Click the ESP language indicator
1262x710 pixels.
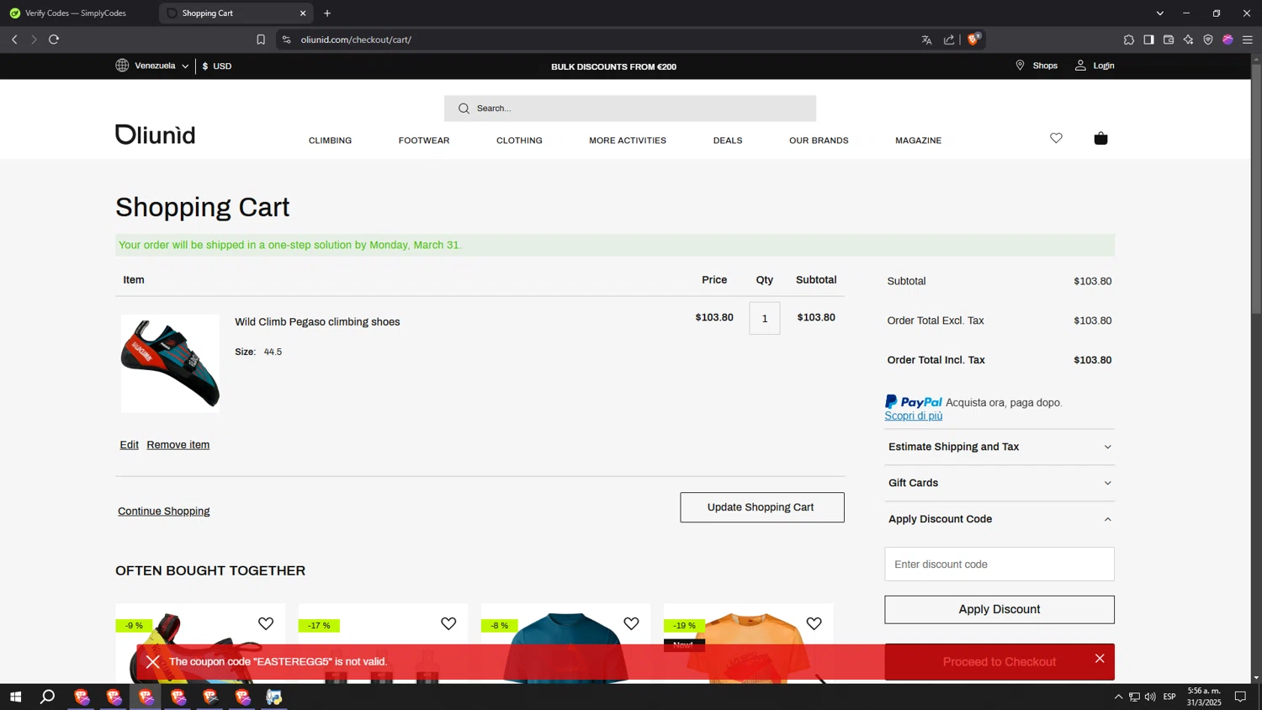(1169, 697)
